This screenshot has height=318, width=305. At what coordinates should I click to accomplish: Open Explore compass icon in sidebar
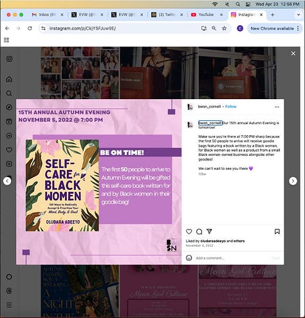point(9,107)
